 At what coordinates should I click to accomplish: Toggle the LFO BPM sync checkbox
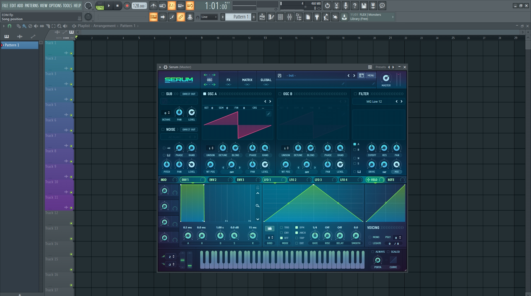click(x=296, y=228)
